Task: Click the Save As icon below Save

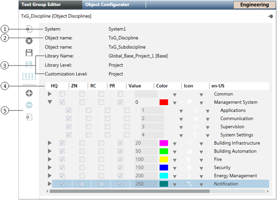Action: (x=29, y=65)
